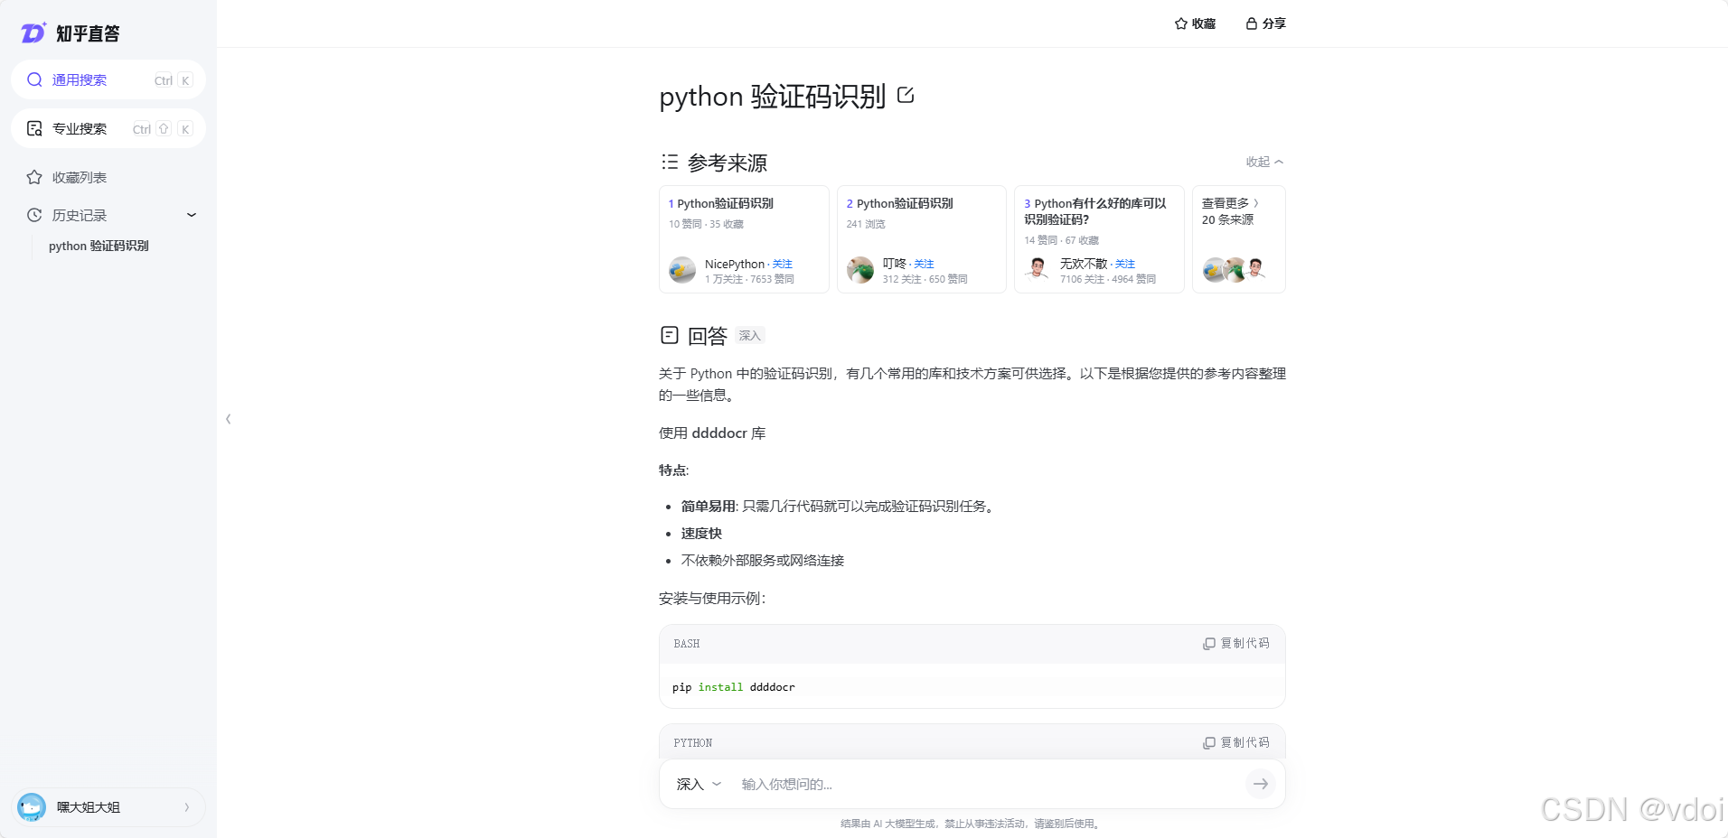Click the 知乎直答 logo

click(70, 33)
